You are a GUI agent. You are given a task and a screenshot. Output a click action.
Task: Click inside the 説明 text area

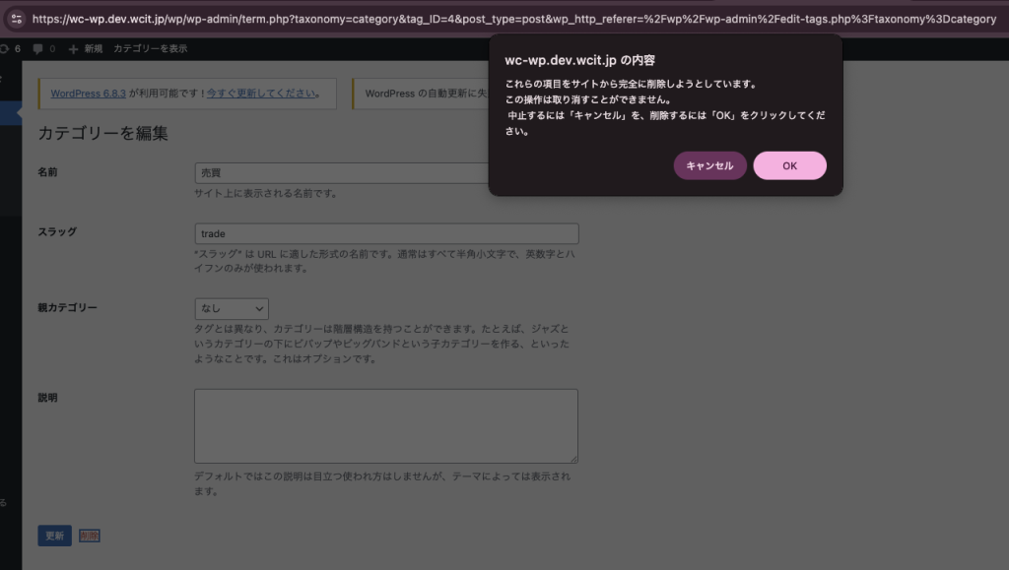pos(385,425)
